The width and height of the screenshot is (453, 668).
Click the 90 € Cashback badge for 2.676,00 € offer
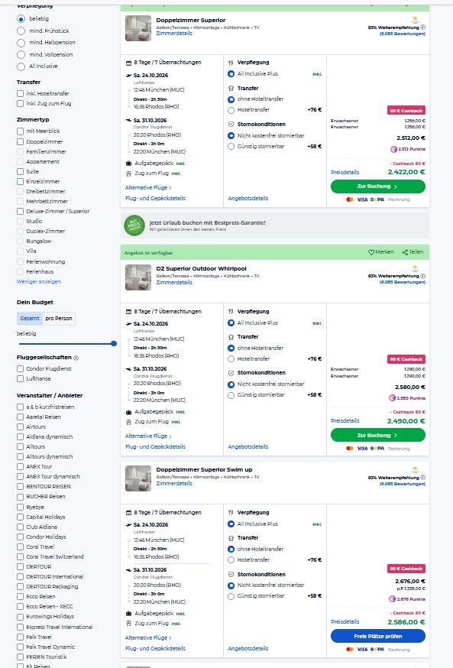406,569
